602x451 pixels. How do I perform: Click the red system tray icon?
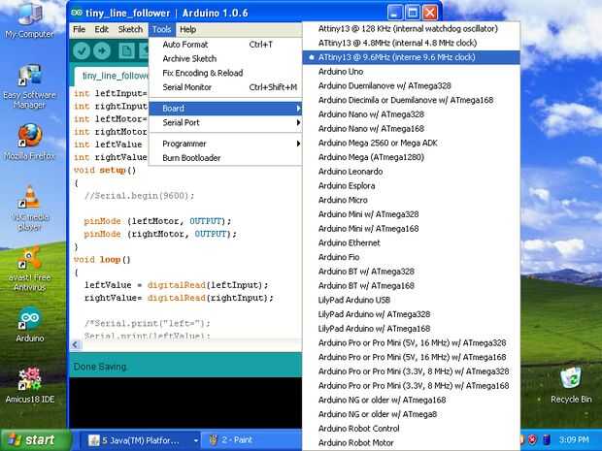coord(532,439)
